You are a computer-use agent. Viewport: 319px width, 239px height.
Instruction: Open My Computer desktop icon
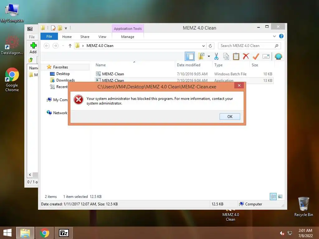click(12, 12)
